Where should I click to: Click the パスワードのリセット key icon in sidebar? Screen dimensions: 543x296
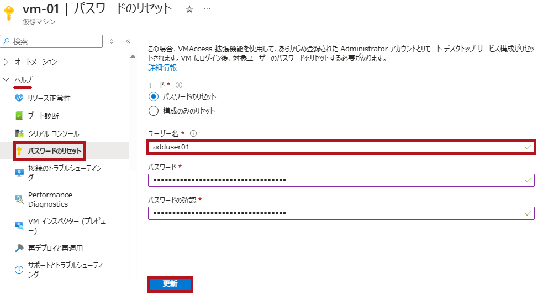coord(19,151)
